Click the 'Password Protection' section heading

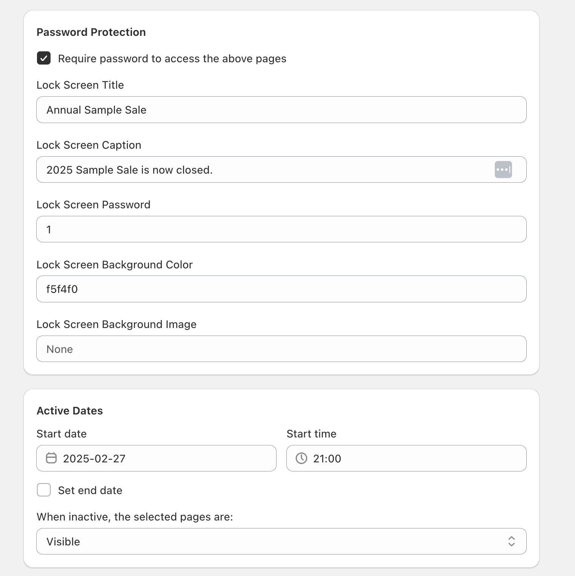click(x=91, y=32)
